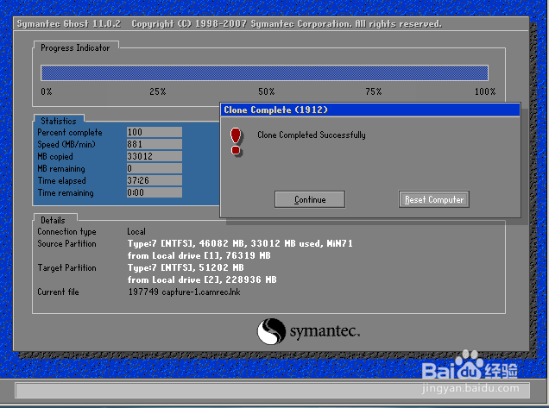Click the 'Time elapsed' label
The height and width of the screenshot is (408, 549).
[x=61, y=181]
